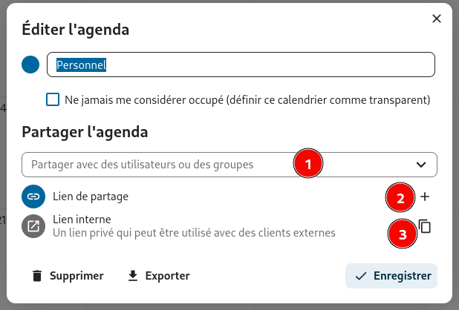Save changes with the Enregistrer button

tap(391, 276)
